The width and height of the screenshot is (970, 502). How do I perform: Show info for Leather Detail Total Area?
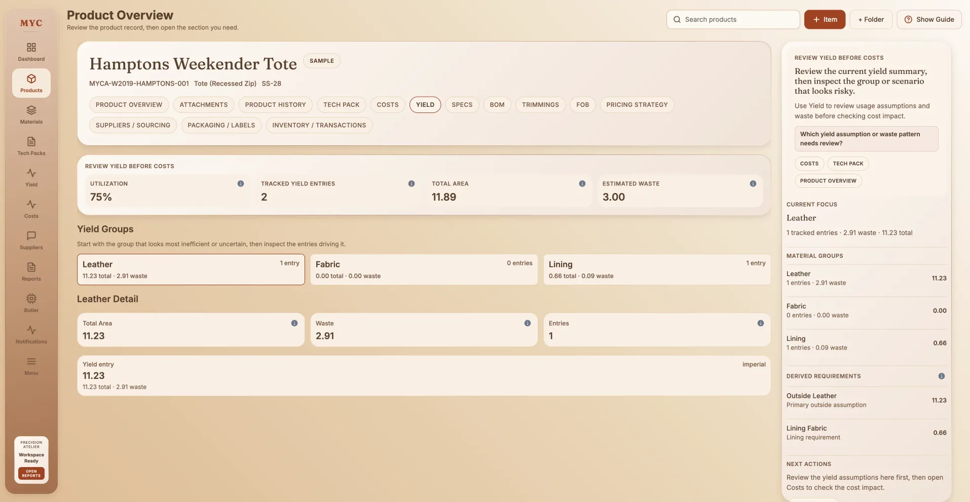tap(294, 323)
